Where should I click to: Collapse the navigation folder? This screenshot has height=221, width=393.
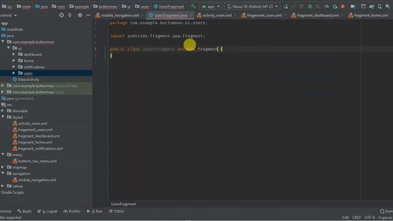[2, 173]
